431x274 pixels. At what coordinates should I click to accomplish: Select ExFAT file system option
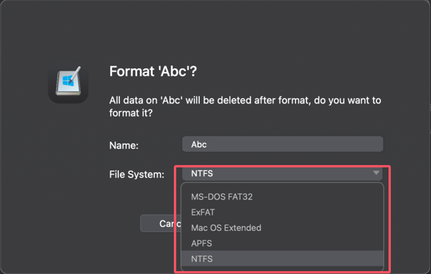click(282, 212)
